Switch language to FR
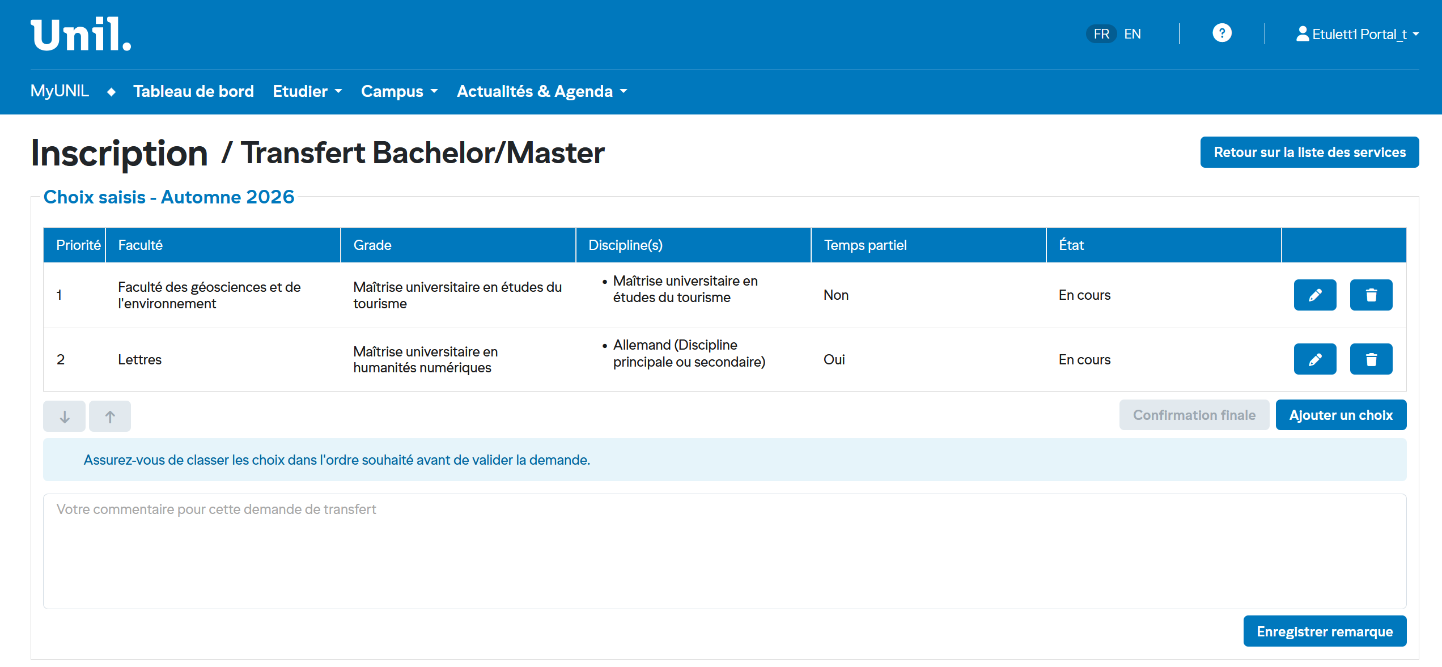This screenshot has width=1442, height=667. 1101,34
